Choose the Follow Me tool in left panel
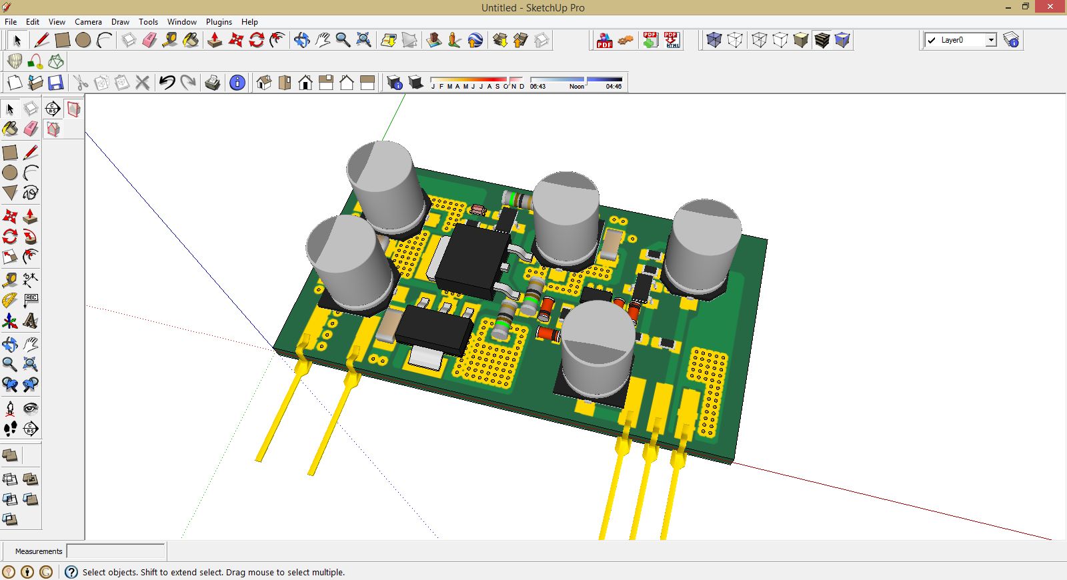 31,237
